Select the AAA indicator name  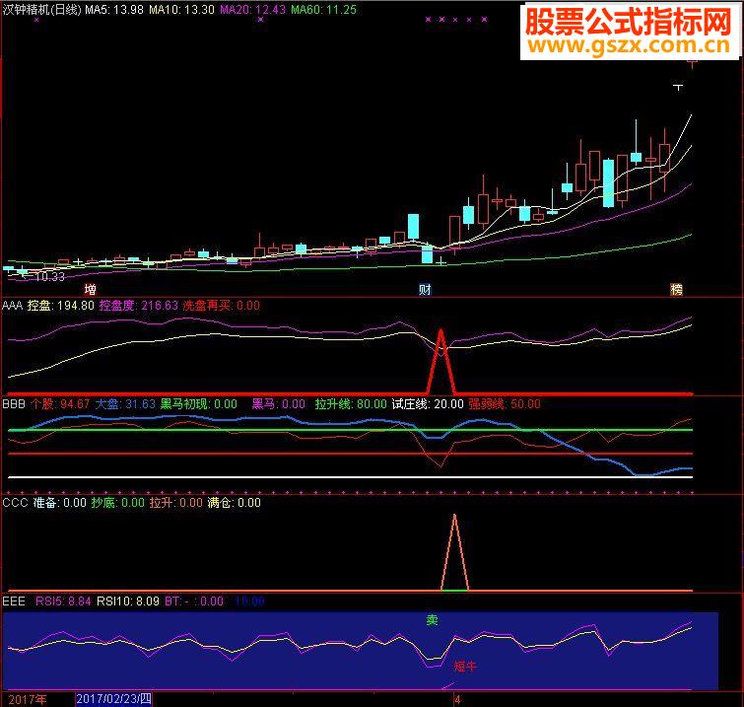click(13, 306)
